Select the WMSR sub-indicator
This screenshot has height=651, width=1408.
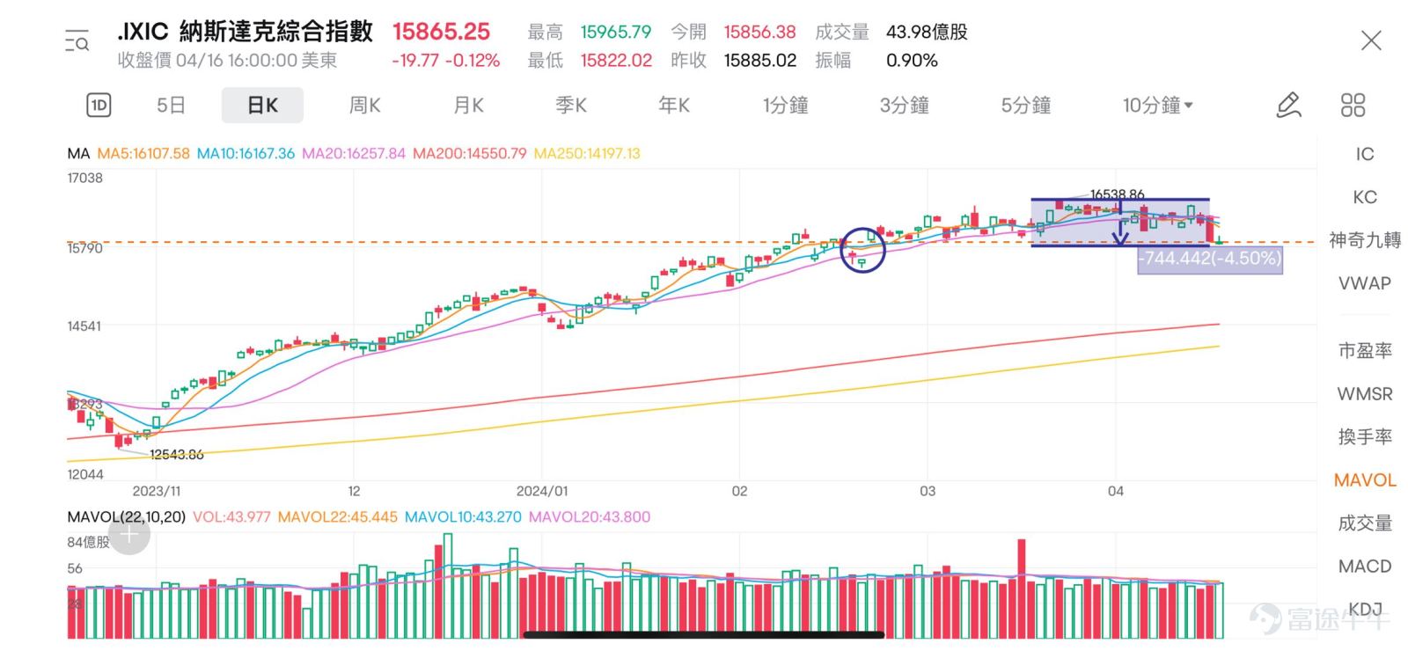1365,394
